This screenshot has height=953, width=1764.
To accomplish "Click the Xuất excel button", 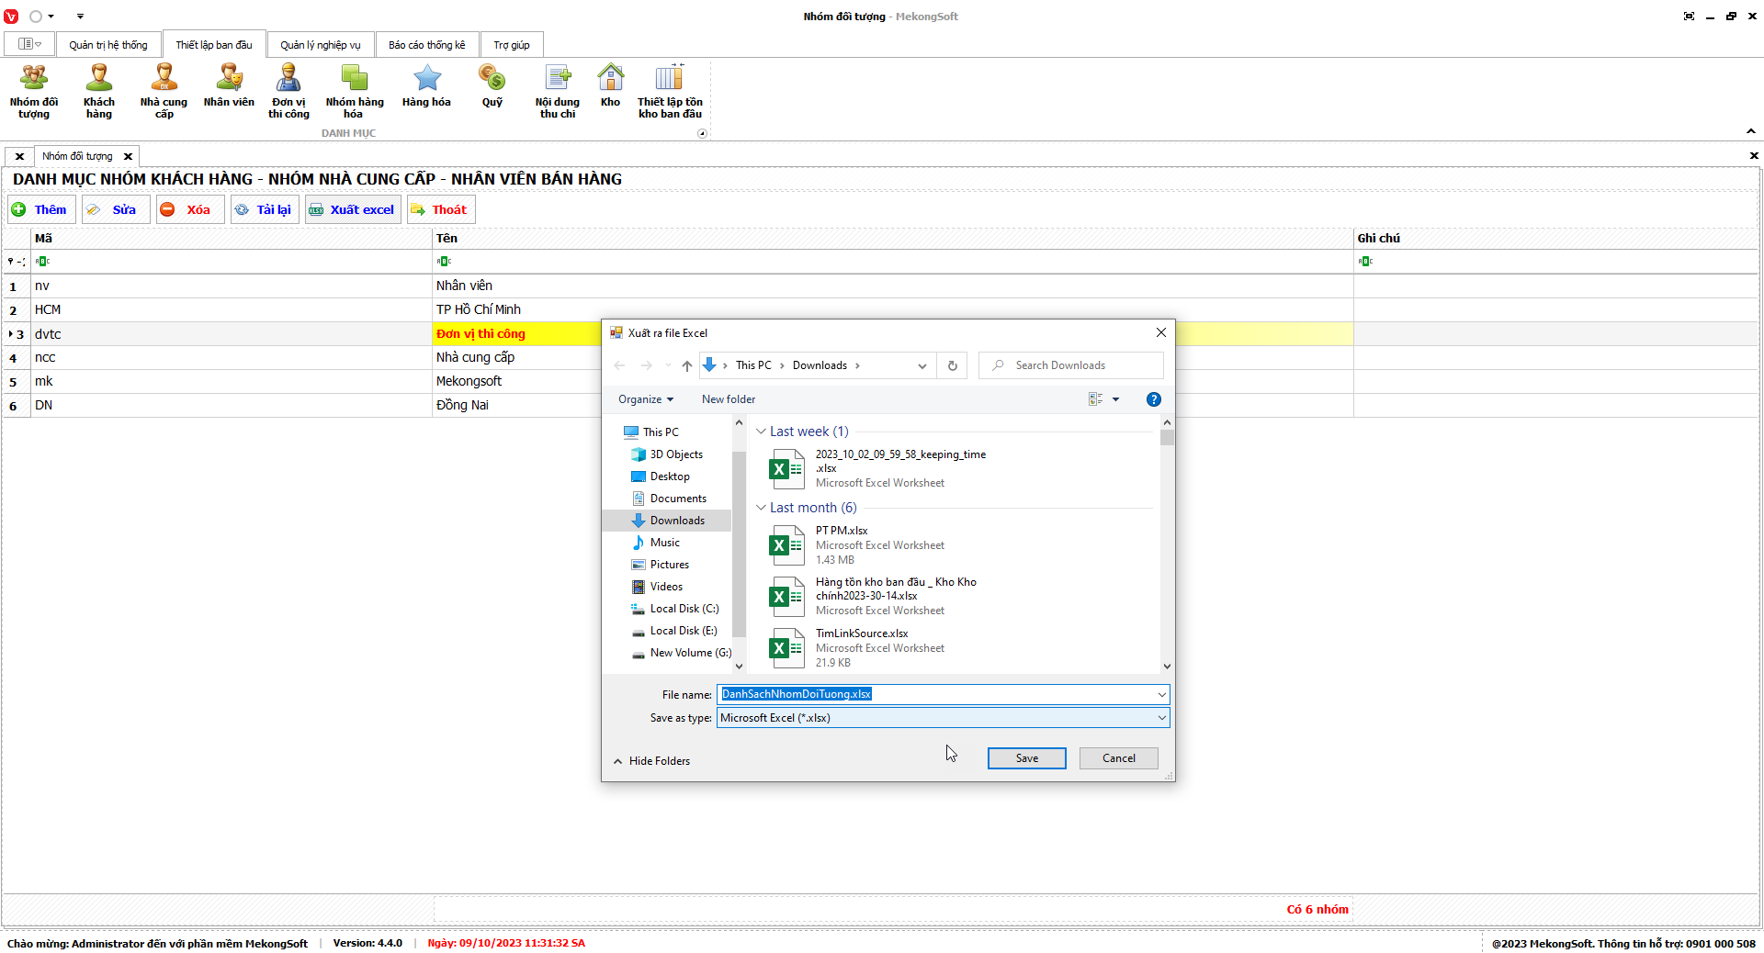I will 353,209.
